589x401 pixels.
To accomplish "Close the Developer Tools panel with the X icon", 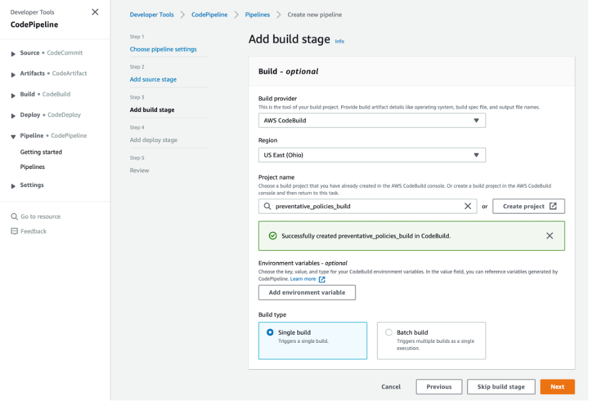I will pyautogui.click(x=95, y=12).
